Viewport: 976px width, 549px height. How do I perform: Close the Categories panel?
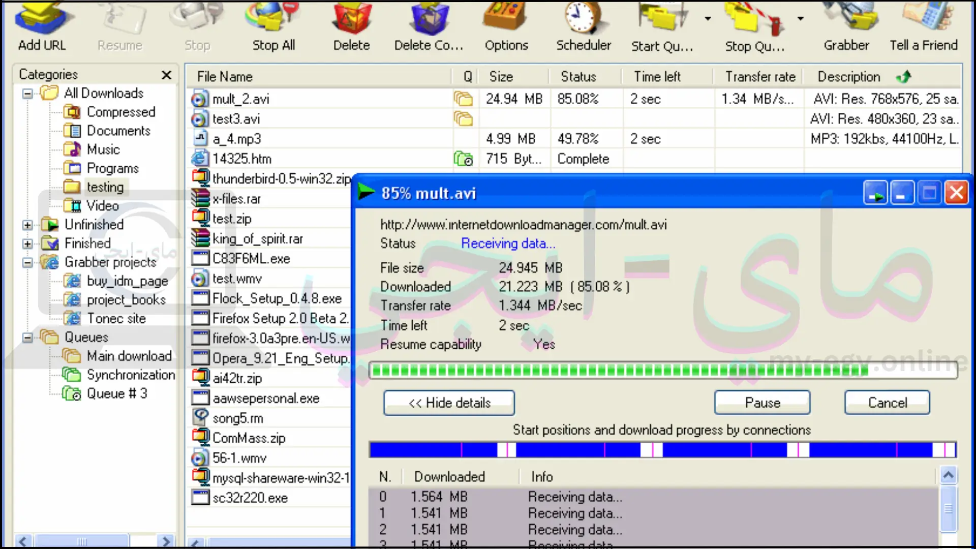[166, 75]
